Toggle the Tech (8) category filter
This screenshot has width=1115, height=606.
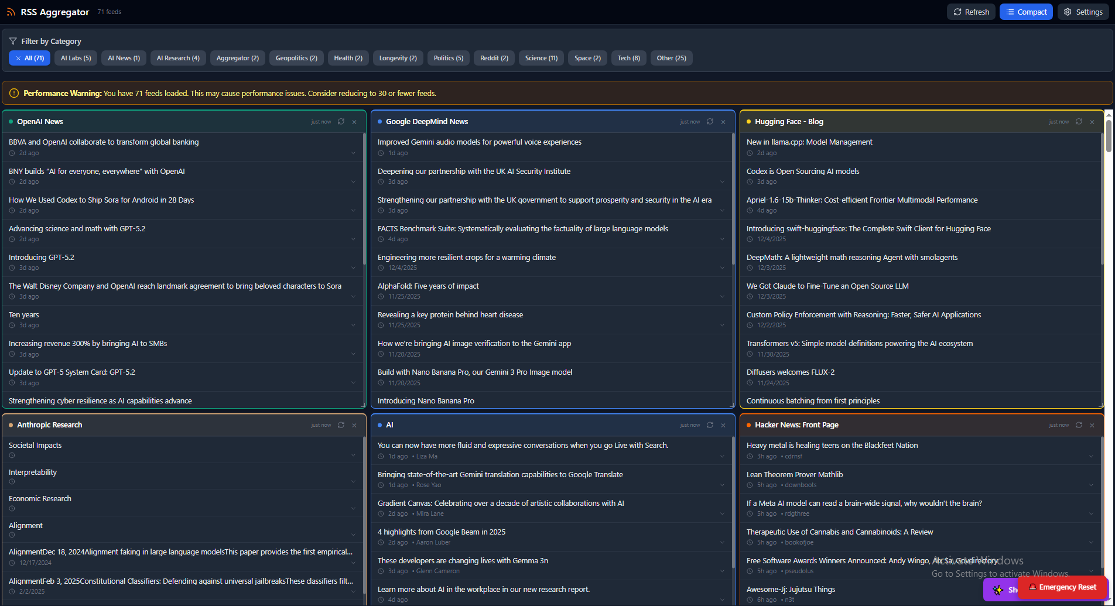(628, 57)
